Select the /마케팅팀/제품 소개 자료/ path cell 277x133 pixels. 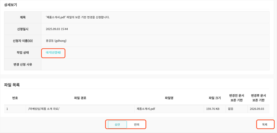pos(44,109)
